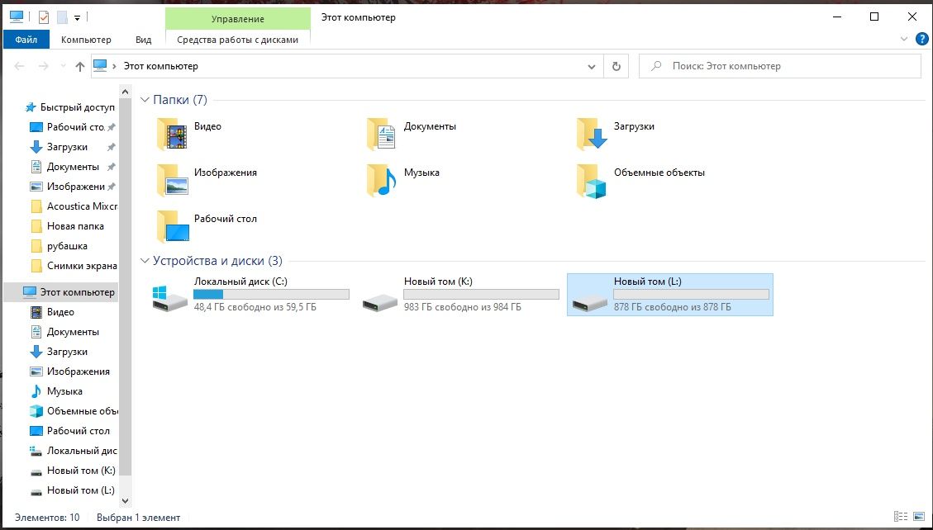Click the Музыка note icon in the sidebar

(x=36, y=391)
